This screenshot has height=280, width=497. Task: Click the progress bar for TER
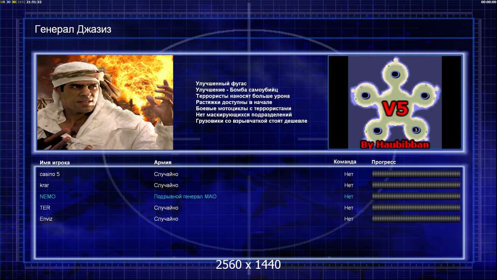coord(416,208)
